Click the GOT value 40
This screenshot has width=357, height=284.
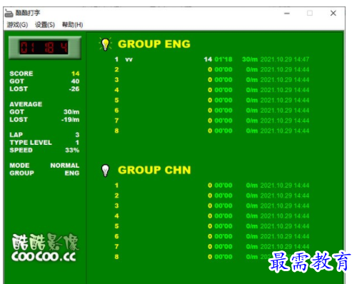(75, 81)
